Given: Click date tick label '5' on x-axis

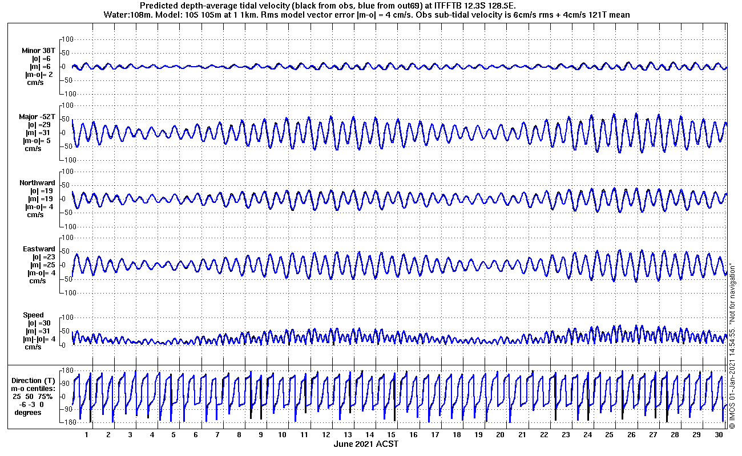Looking at the screenshot, I should tap(174, 435).
